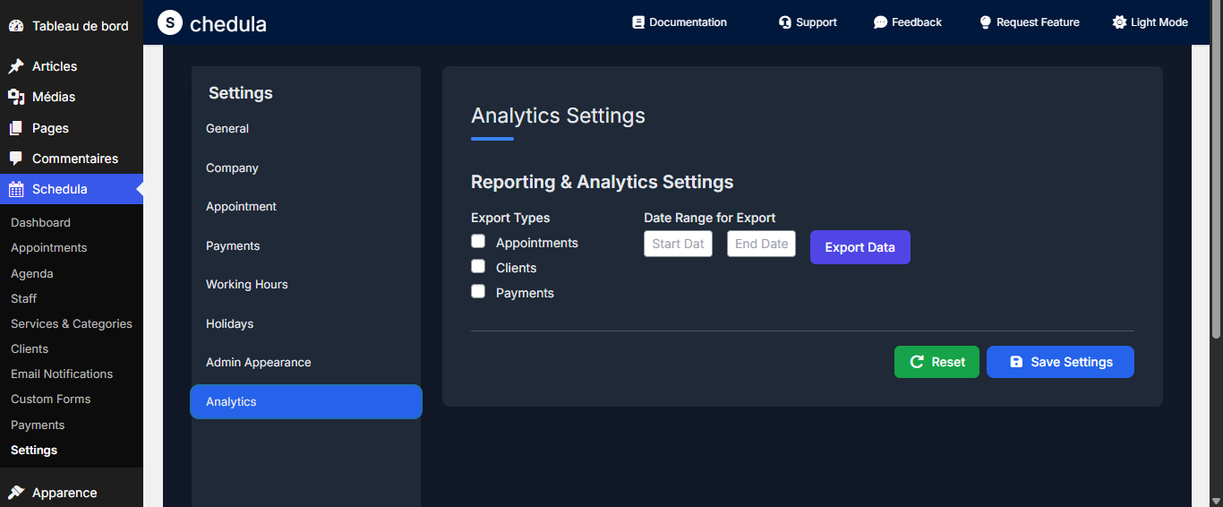This screenshot has height=507, width=1223.
Task: Open the Admin Appearance settings tab
Action: pyautogui.click(x=306, y=362)
